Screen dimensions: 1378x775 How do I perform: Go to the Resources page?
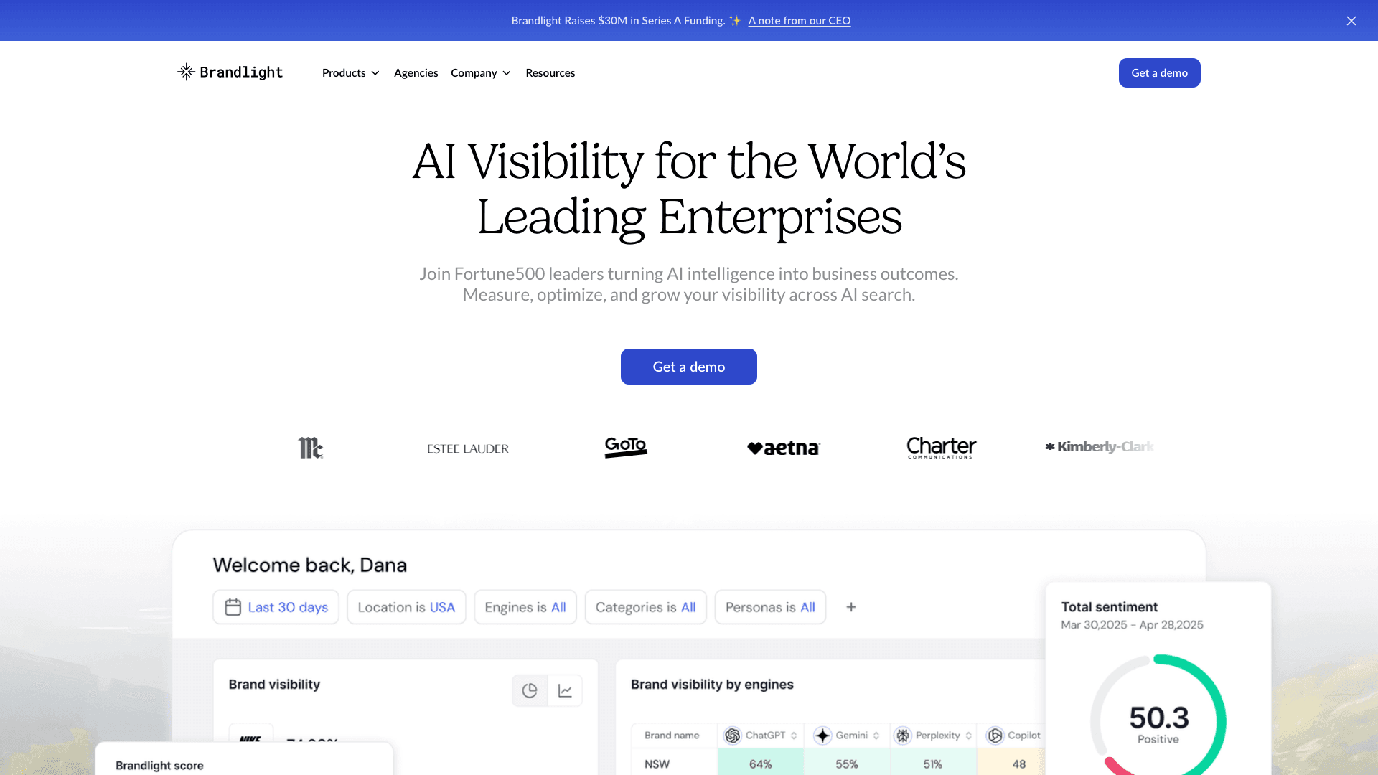pos(550,72)
